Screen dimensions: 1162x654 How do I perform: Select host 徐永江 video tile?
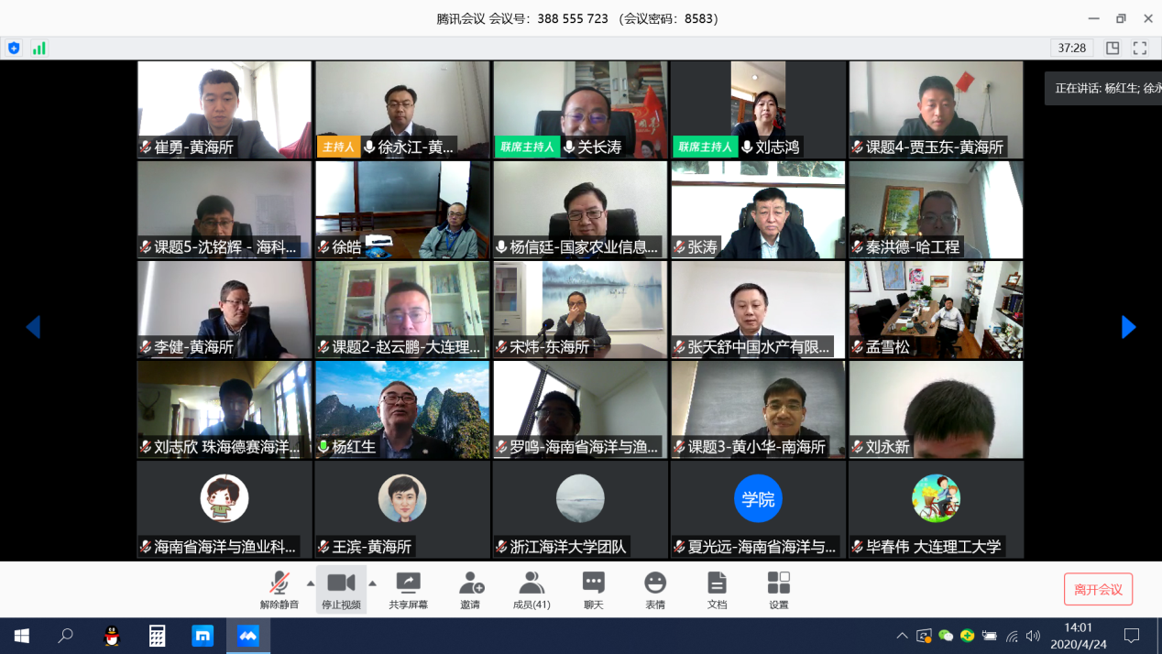402,110
